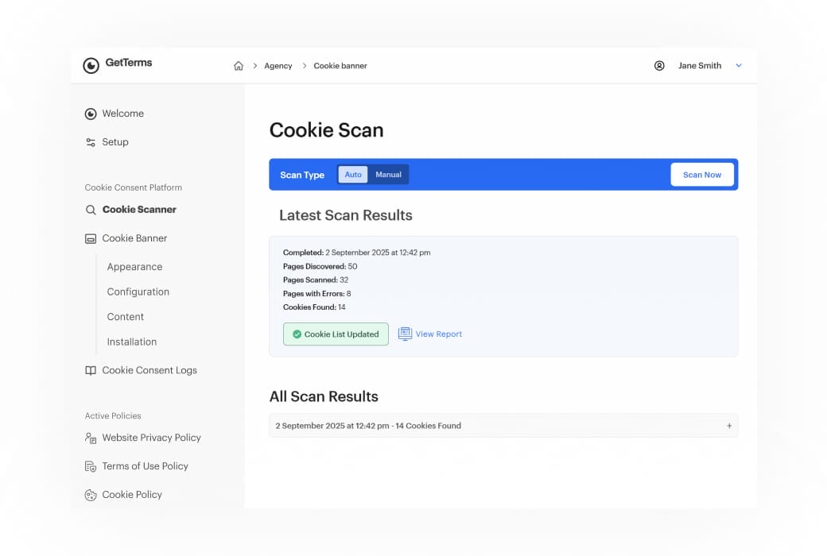This screenshot has height=556, width=827.
Task: Open Cookie Consent Logs
Action: pyautogui.click(x=149, y=370)
